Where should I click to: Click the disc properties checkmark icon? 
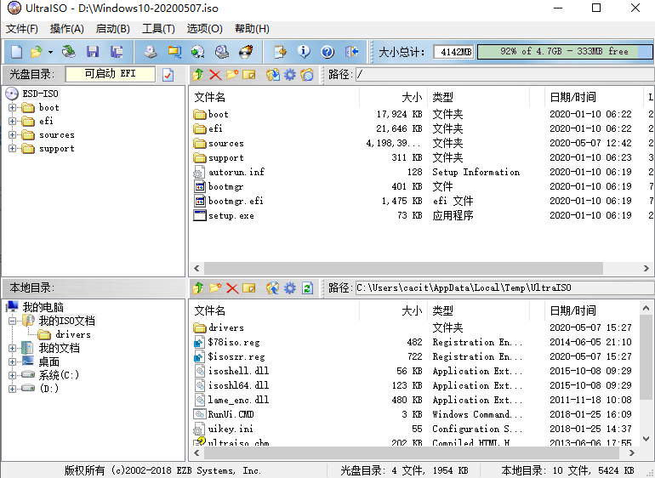(168, 75)
